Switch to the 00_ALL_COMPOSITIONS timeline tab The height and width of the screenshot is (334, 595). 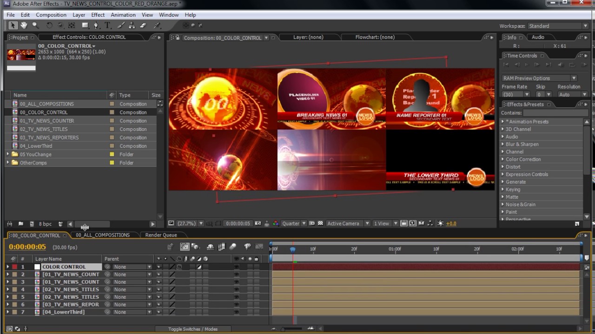(103, 235)
